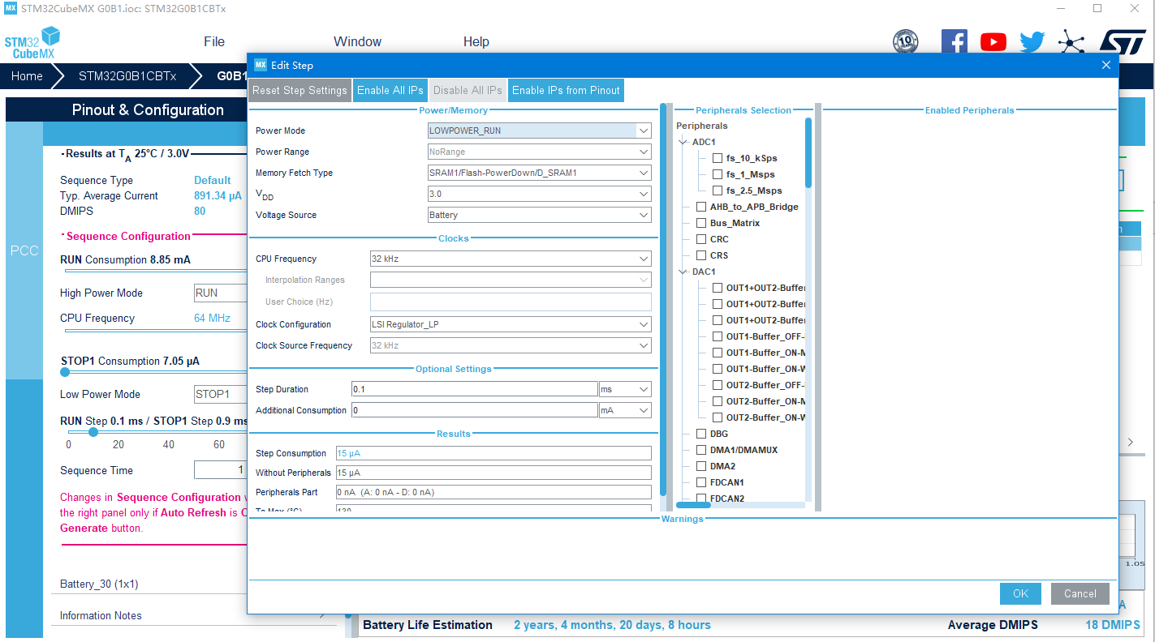Enable the DMA1/DMAMUX checkbox
1155x642 pixels.
[701, 450]
